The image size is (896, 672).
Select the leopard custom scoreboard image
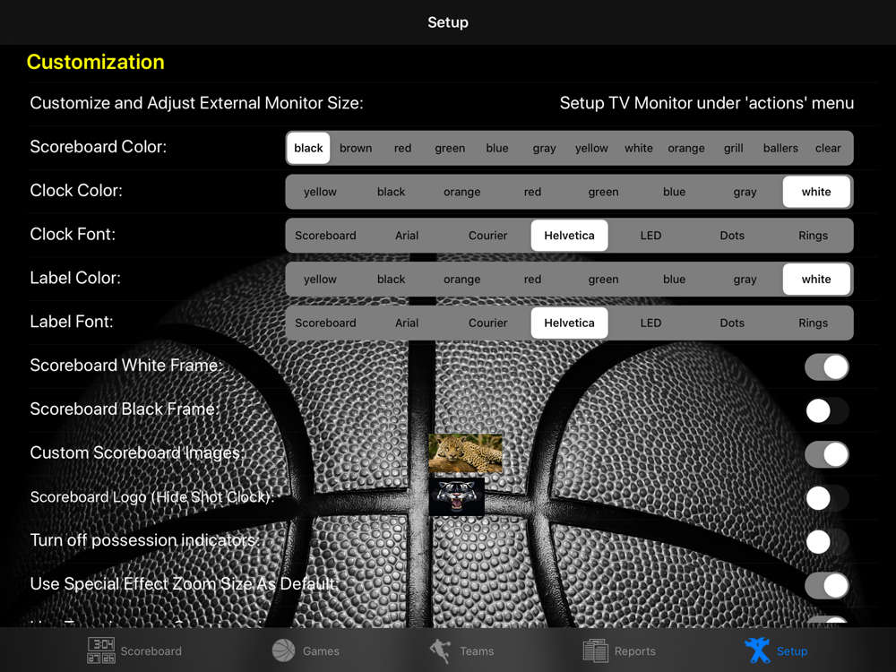coord(466,453)
